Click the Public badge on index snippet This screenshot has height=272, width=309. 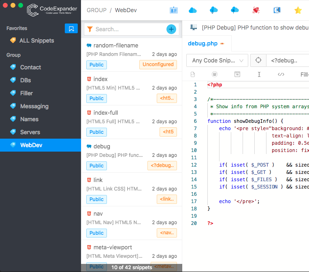tap(96, 99)
